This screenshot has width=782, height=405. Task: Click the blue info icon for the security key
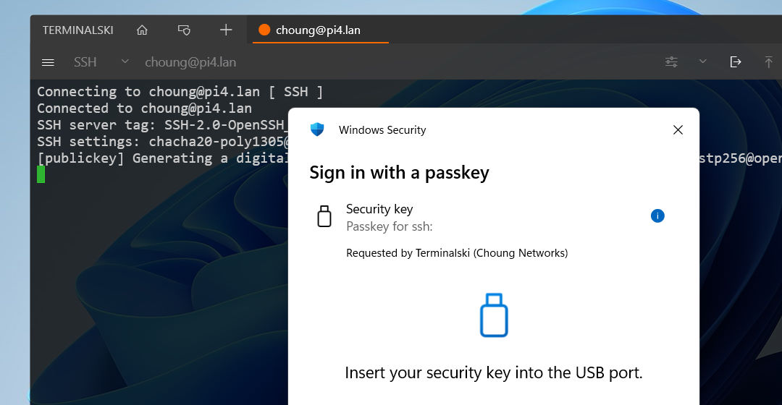(657, 216)
